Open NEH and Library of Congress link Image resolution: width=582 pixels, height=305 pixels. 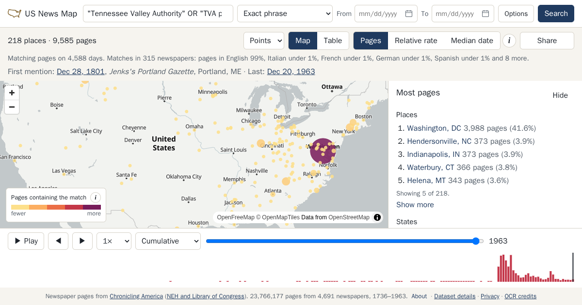click(206, 296)
